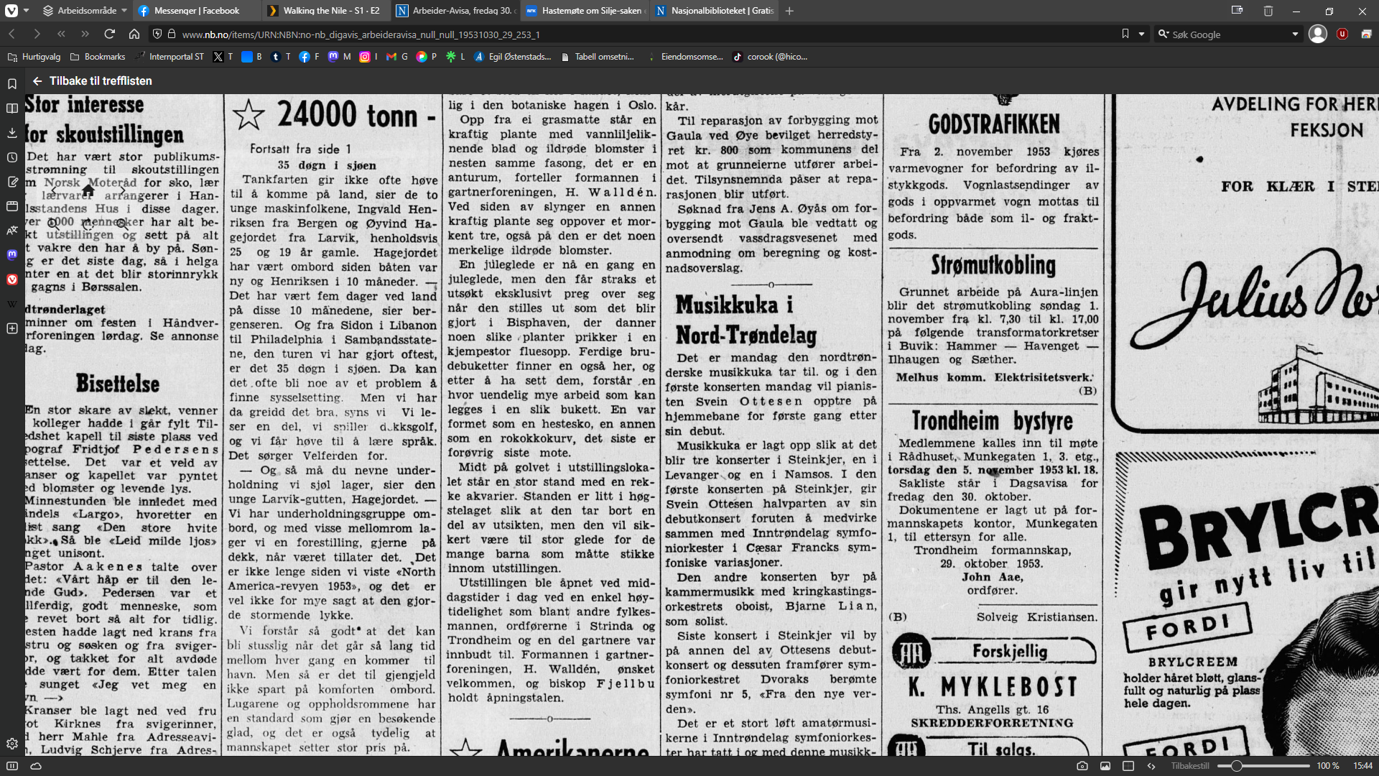Toggle images and animations status icon
The width and height of the screenshot is (1379, 776).
[1105, 766]
